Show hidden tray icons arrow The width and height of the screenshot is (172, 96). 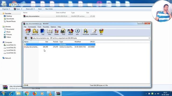[x=146, y=94]
